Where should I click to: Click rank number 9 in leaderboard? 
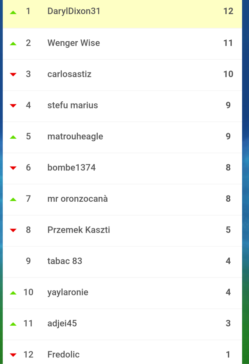click(28, 261)
